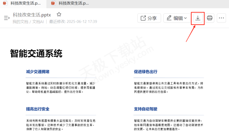This screenshot has height=140, width=229.
Task: Switch to first 科技改变生活 tab
Action: coord(23,3)
